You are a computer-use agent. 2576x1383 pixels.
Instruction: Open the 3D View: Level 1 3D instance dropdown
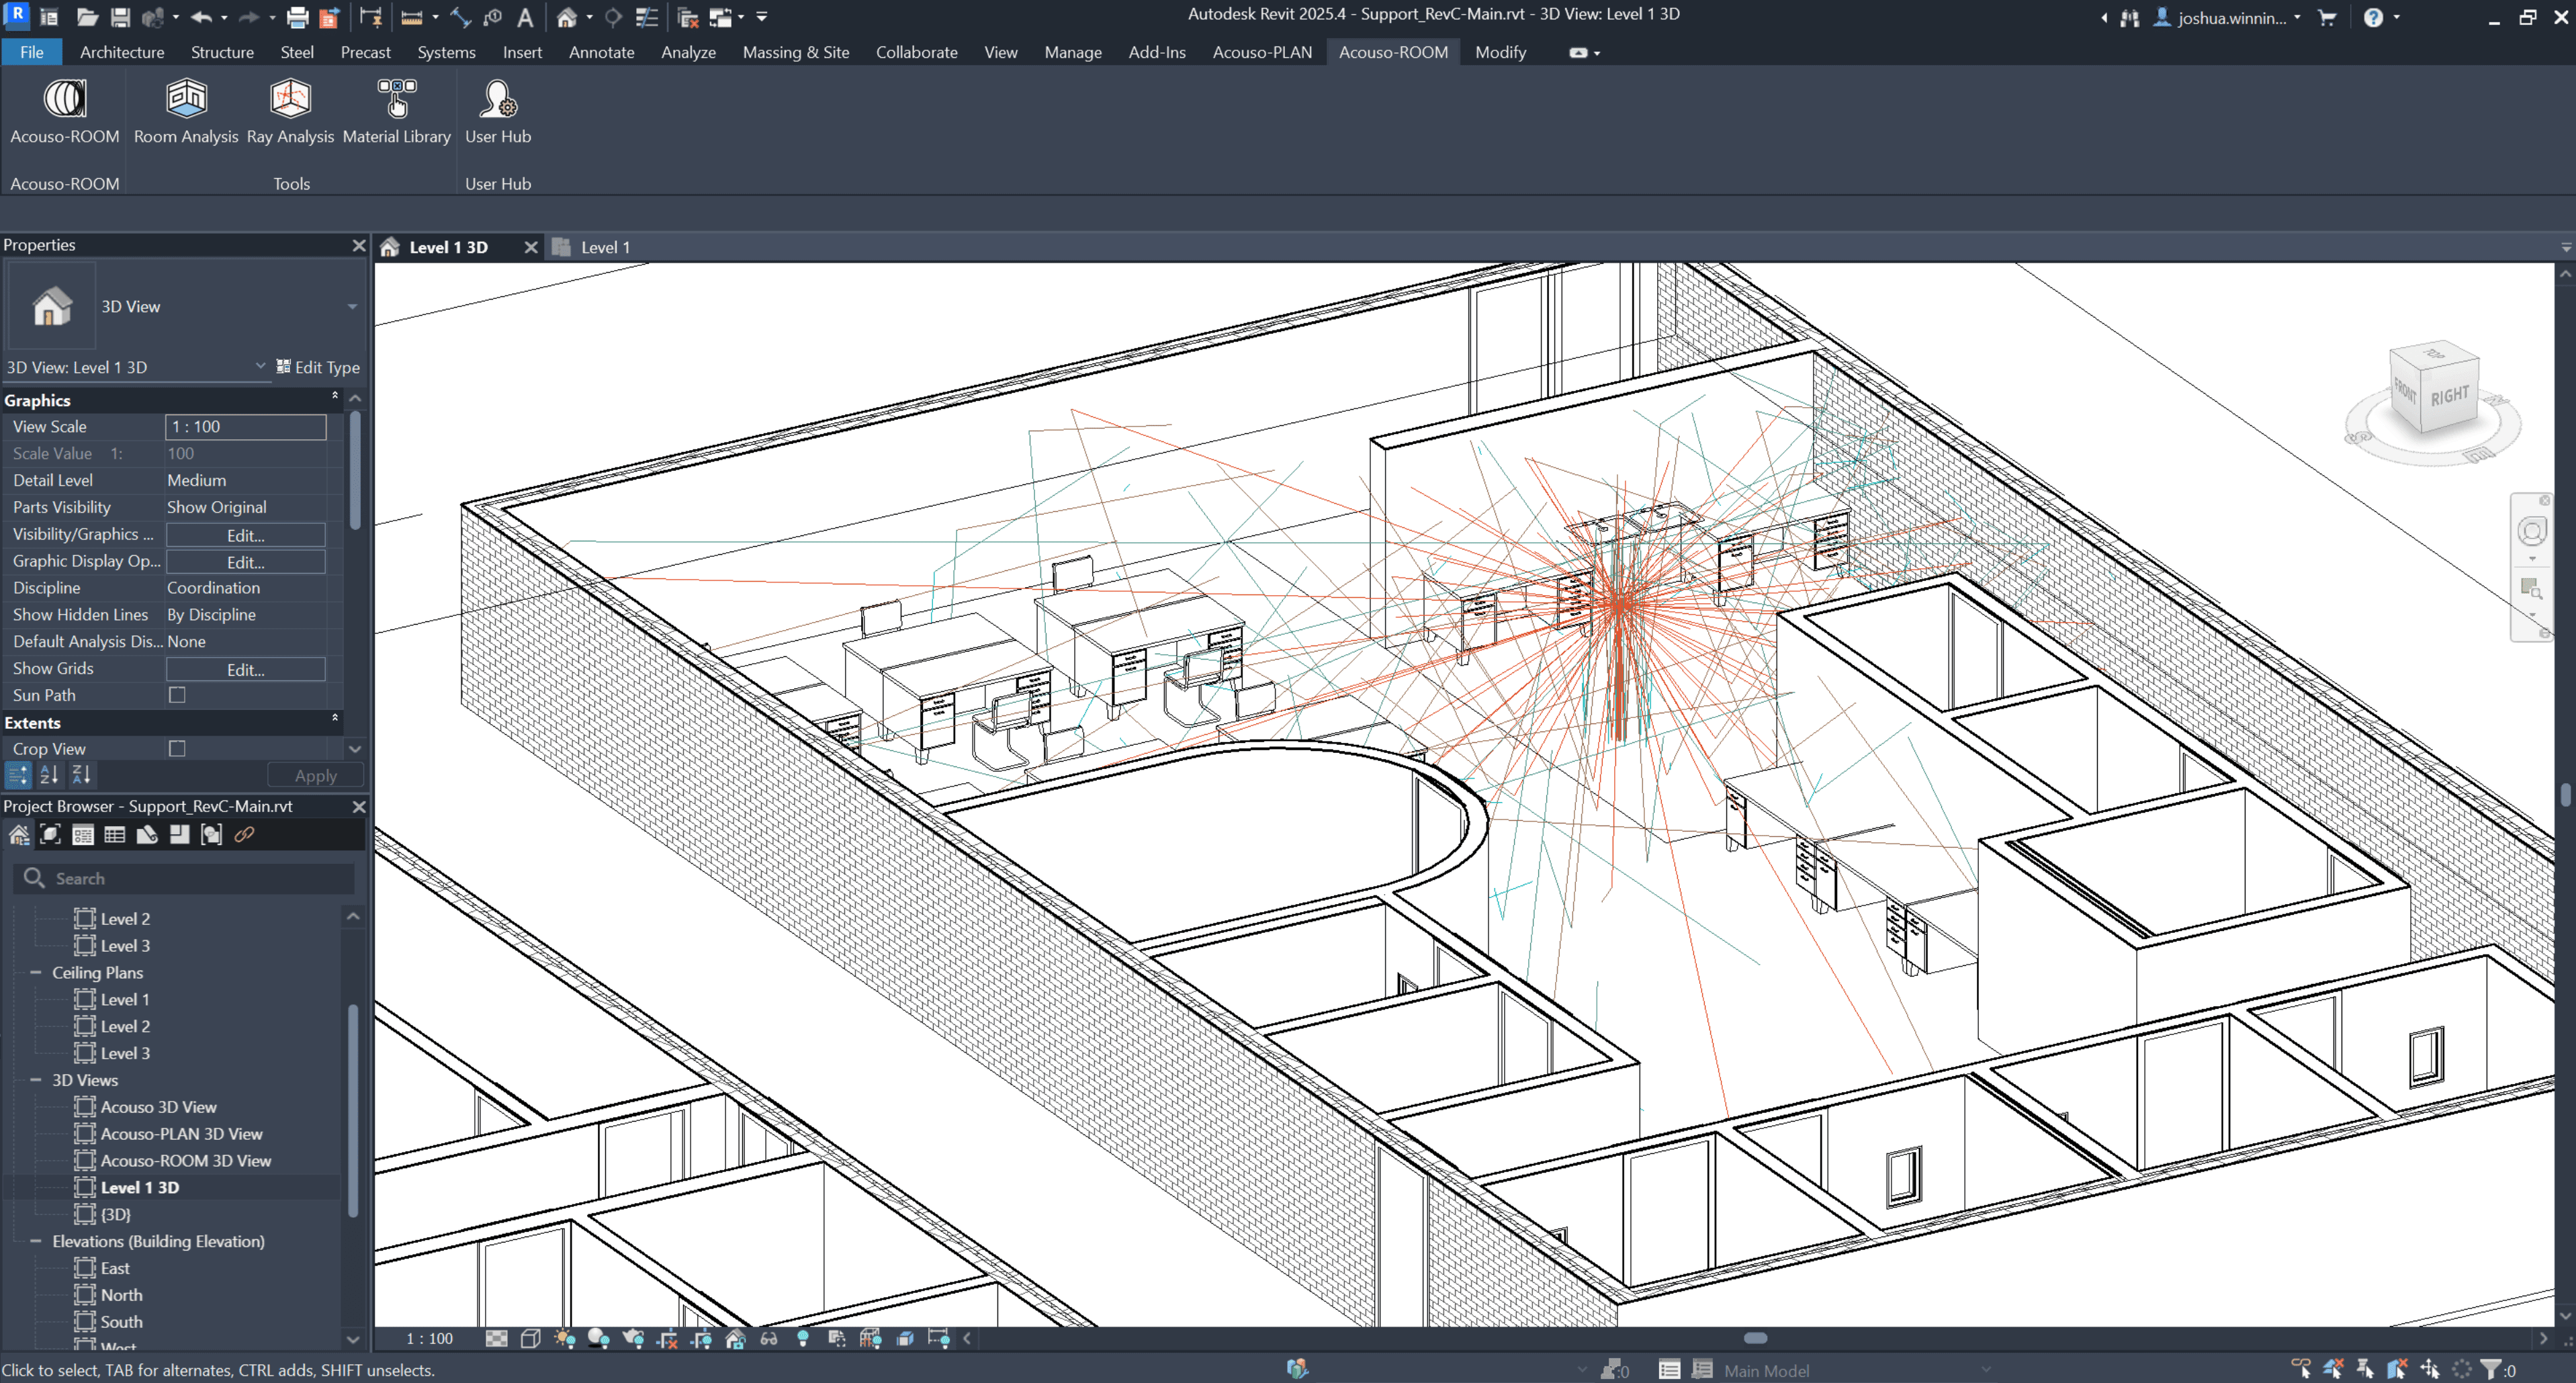pos(260,366)
